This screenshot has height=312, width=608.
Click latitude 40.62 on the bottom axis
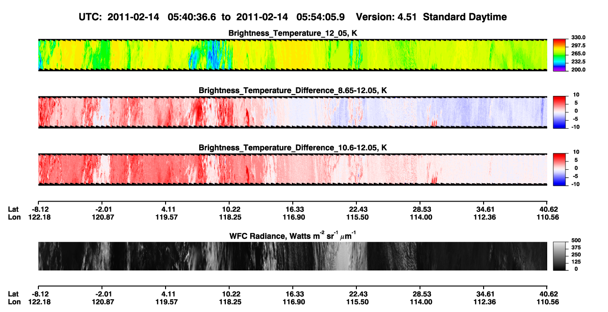pos(548,294)
